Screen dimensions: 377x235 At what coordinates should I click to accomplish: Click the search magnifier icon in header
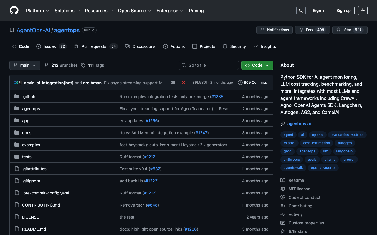pyautogui.click(x=301, y=11)
